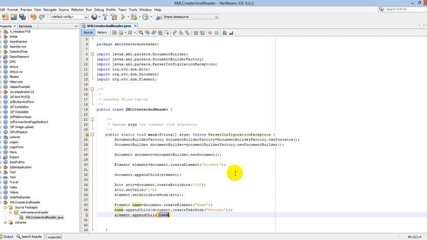Undo the last edit via toolbar icon

[33, 17]
